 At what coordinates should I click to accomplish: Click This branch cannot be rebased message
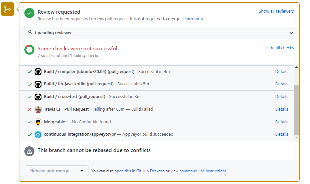(94, 150)
